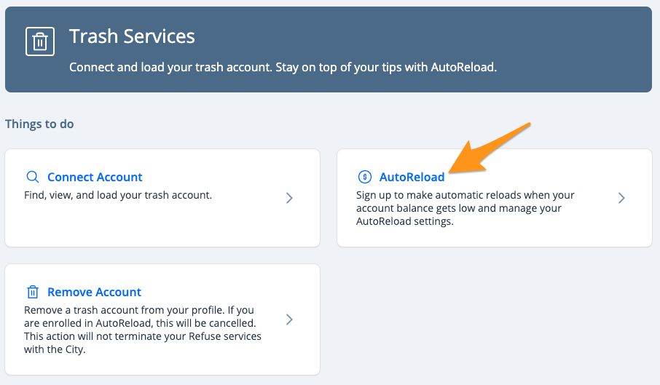Open the Remove Account link
The height and width of the screenshot is (385, 660).
94,292
